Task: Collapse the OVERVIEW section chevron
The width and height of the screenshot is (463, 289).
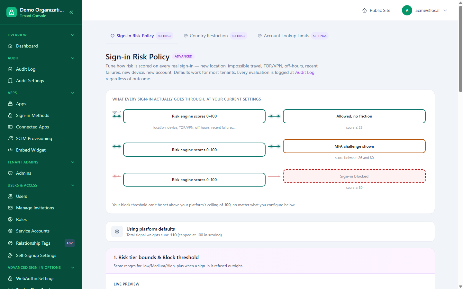Action: (x=73, y=35)
